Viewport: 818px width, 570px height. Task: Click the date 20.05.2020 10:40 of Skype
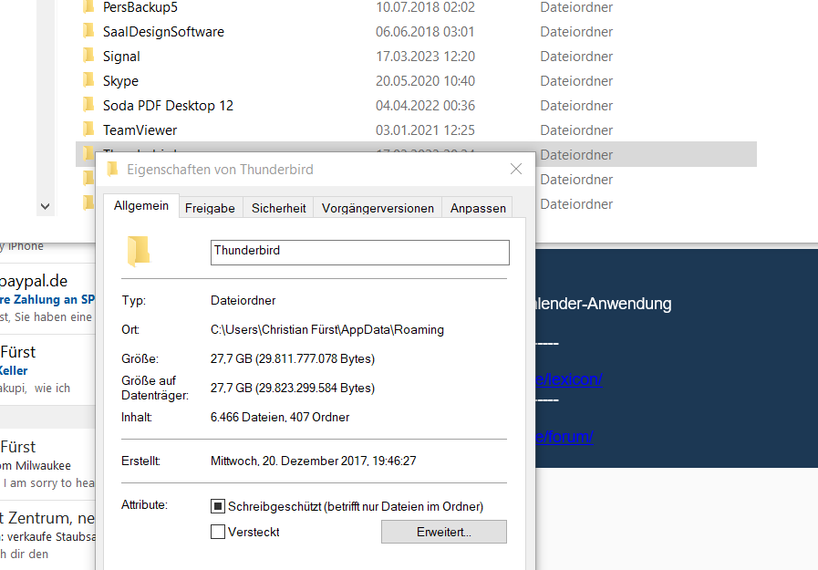coord(425,81)
